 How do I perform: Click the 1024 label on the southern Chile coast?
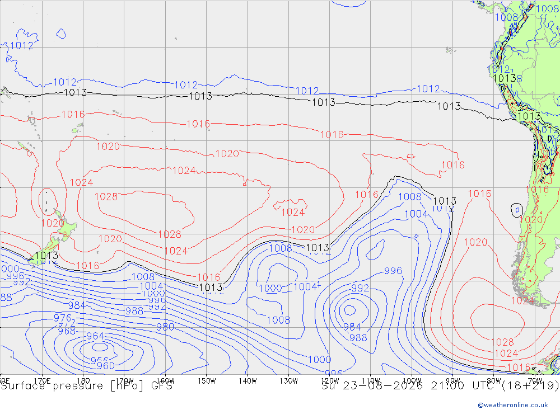tap(522, 301)
